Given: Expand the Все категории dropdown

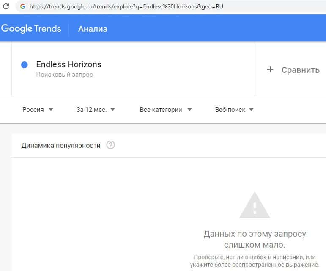Looking at the screenshot, I should click(x=166, y=109).
